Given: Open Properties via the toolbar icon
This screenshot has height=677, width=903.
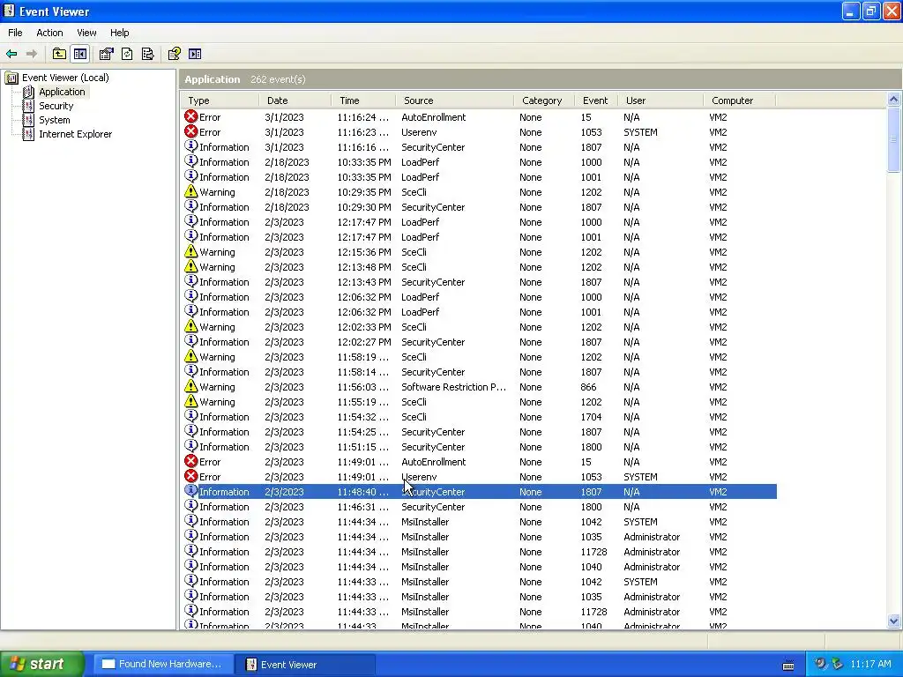Looking at the screenshot, I should coord(106,54).
